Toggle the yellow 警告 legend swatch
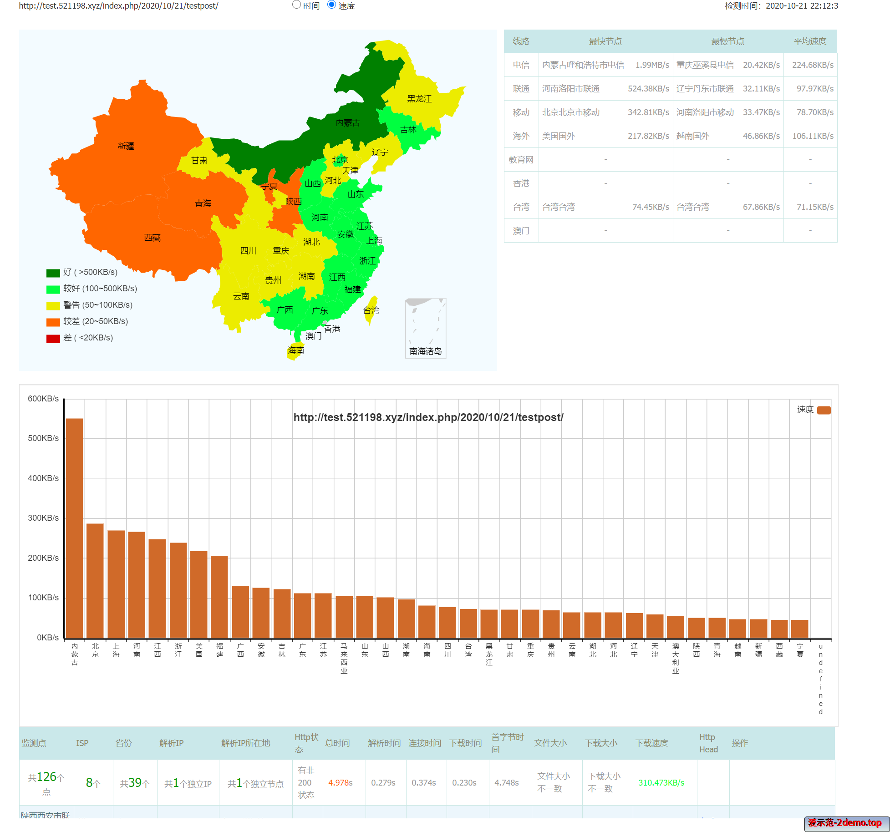 point(53,305)
